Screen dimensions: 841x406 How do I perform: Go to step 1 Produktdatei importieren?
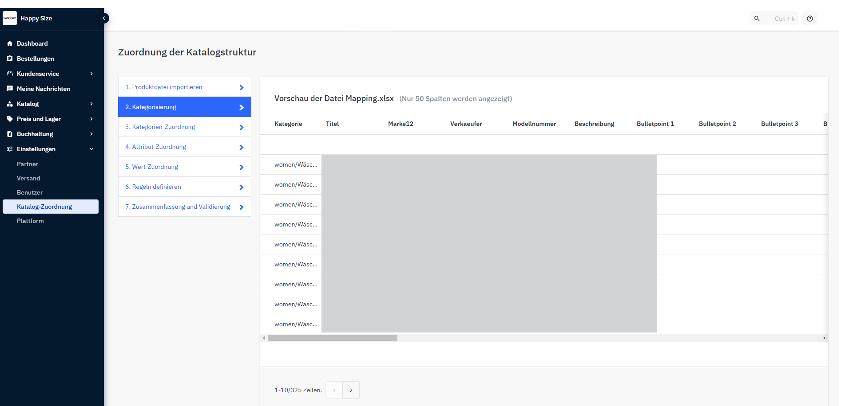click(x=184, y=87)
